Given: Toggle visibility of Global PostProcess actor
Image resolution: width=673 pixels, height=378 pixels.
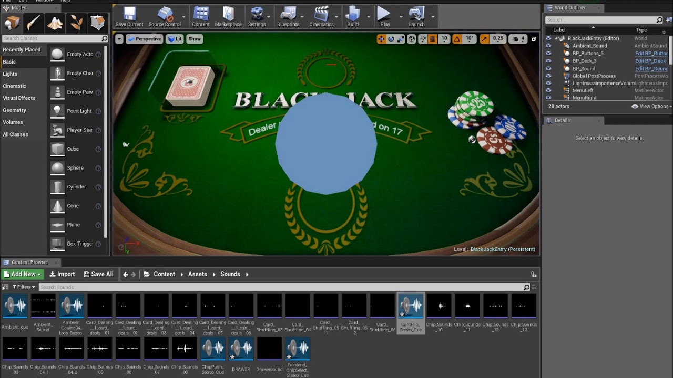Looking at the screenshot, I should pyautogui.click(x=548, y=76).
